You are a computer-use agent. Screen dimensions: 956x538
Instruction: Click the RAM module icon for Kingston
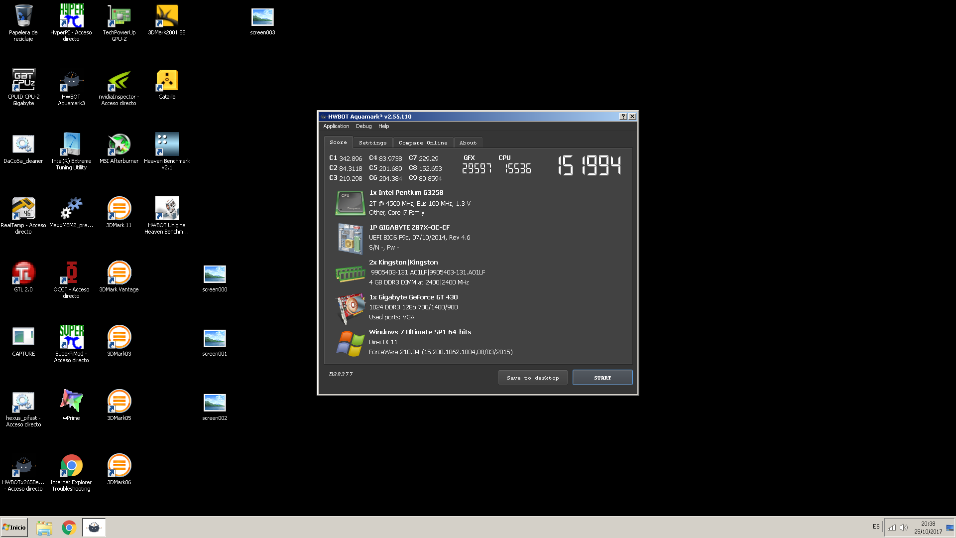350,273
